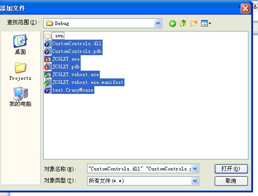Screen dimensions: 258x196
Task: Click the 取消 cancel button
Action: click(x=231, y=181)
